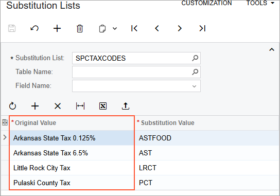Screen dimensions: 280x196
Task: Expand the Field Name dropdown
Action: [194, 86]
